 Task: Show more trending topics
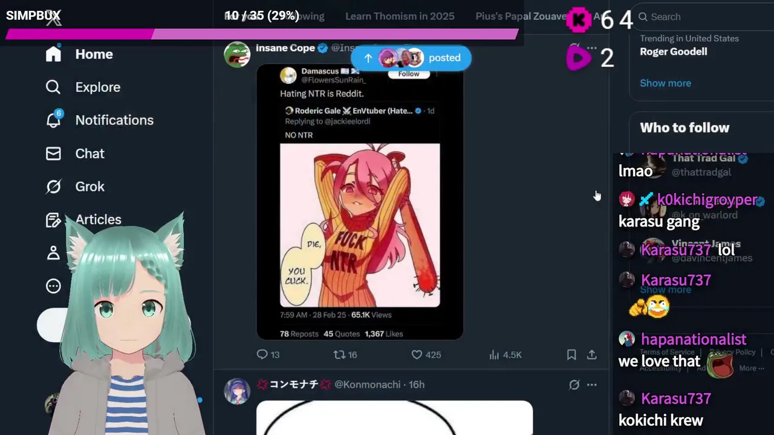tap(665, 83)
